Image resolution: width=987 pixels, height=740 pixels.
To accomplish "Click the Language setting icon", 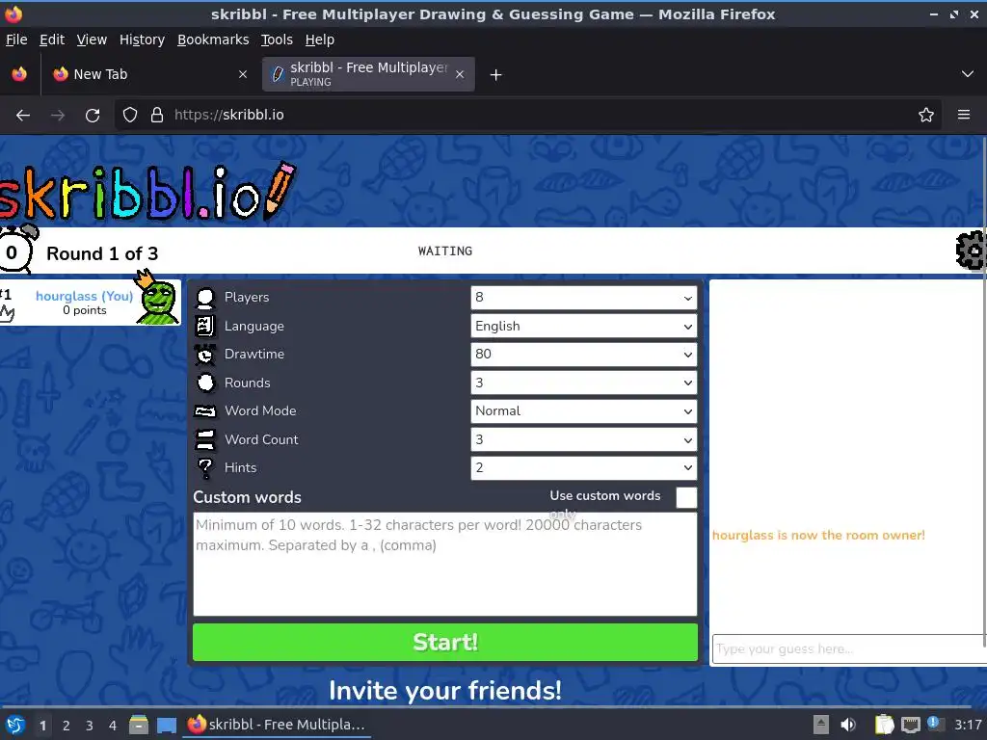I will 205,326.
